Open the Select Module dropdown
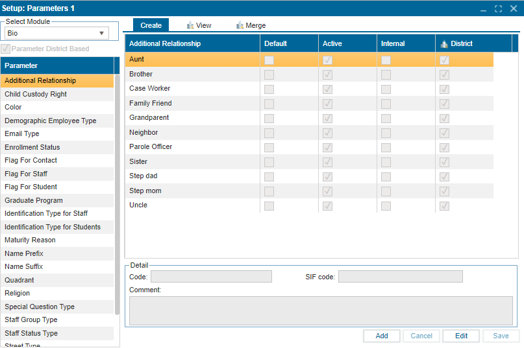Image resolution: width=524 pixels, height=348 pixels. (x=101, y=33)
